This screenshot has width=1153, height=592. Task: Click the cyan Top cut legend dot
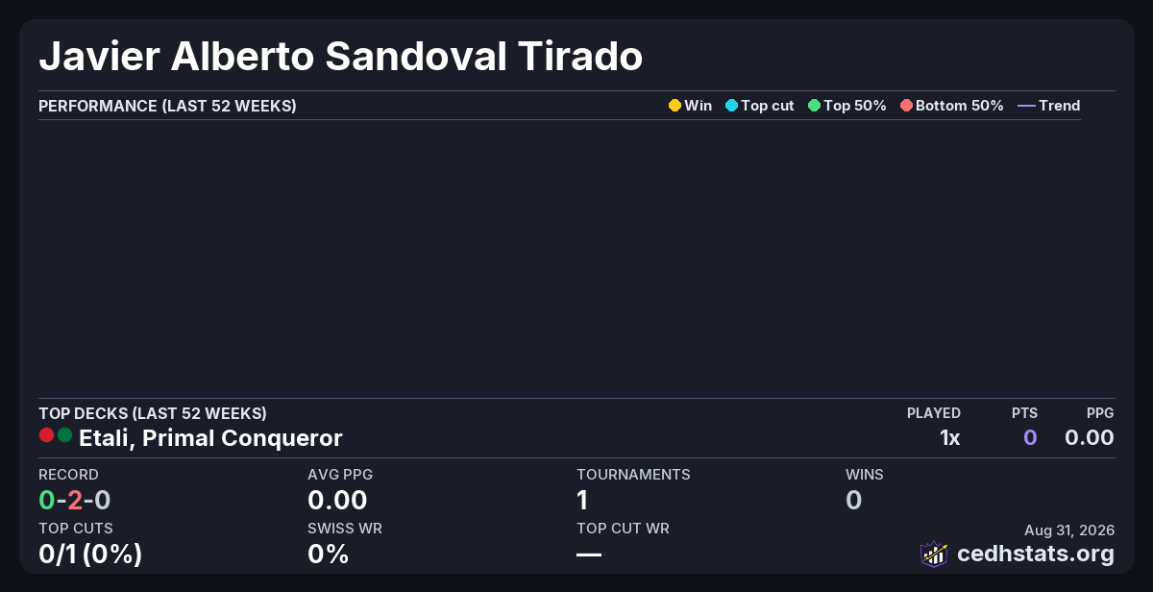click(x=731, y=106)
